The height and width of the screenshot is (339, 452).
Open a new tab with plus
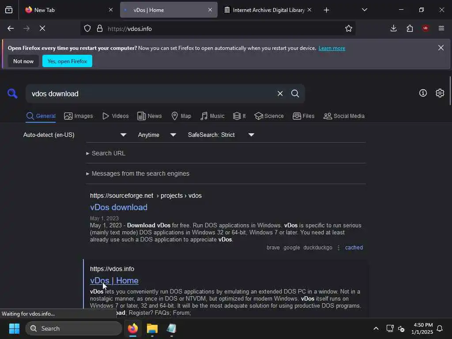pos(326,10)
